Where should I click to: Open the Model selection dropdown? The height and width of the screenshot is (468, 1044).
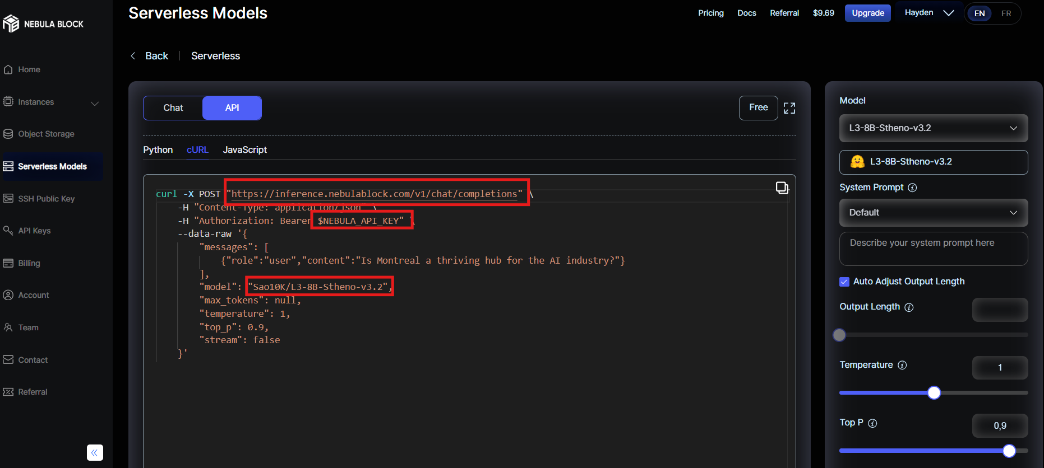tap(933, 128)
